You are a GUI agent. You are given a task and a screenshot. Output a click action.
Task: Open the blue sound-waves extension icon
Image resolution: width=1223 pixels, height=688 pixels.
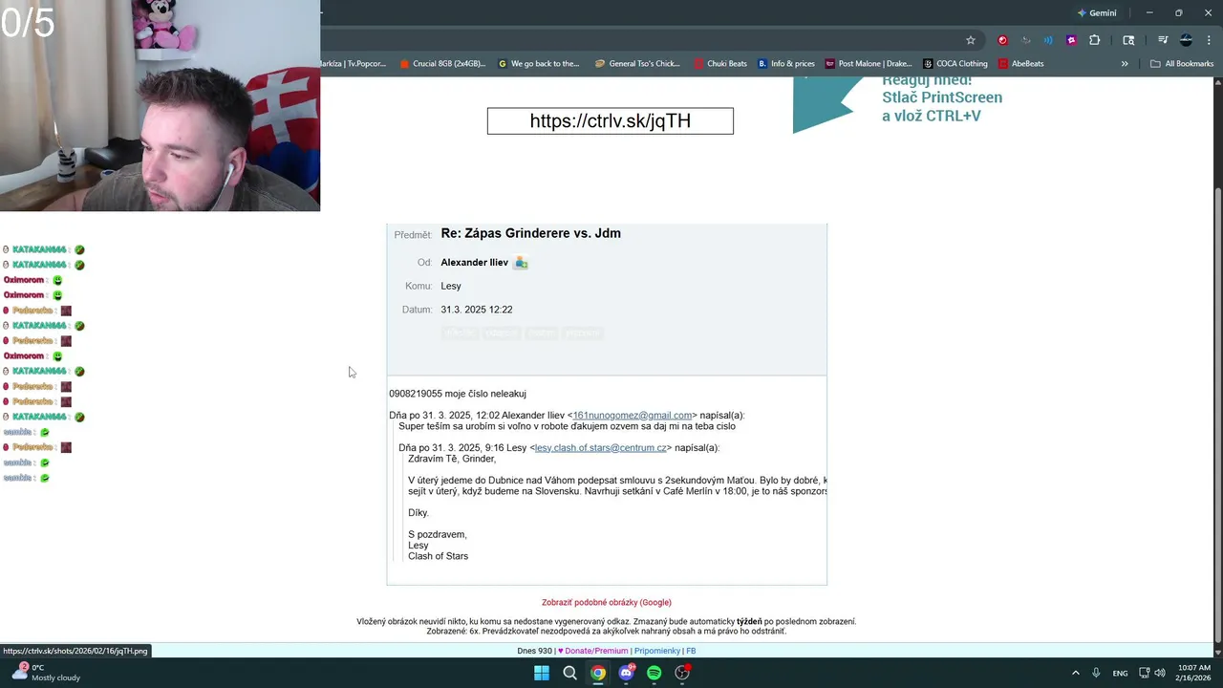(1048, 40)
